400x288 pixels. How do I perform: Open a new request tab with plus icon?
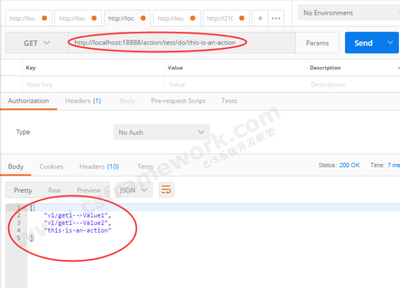pyautogui.click(x=260, y=18)
